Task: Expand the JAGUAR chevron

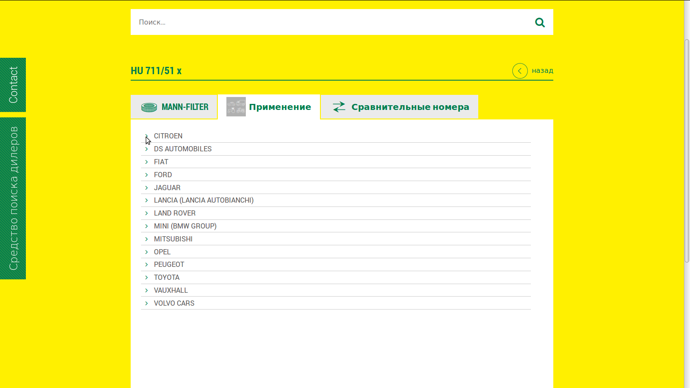Action: pyautogui.click(x=147, y=188)
